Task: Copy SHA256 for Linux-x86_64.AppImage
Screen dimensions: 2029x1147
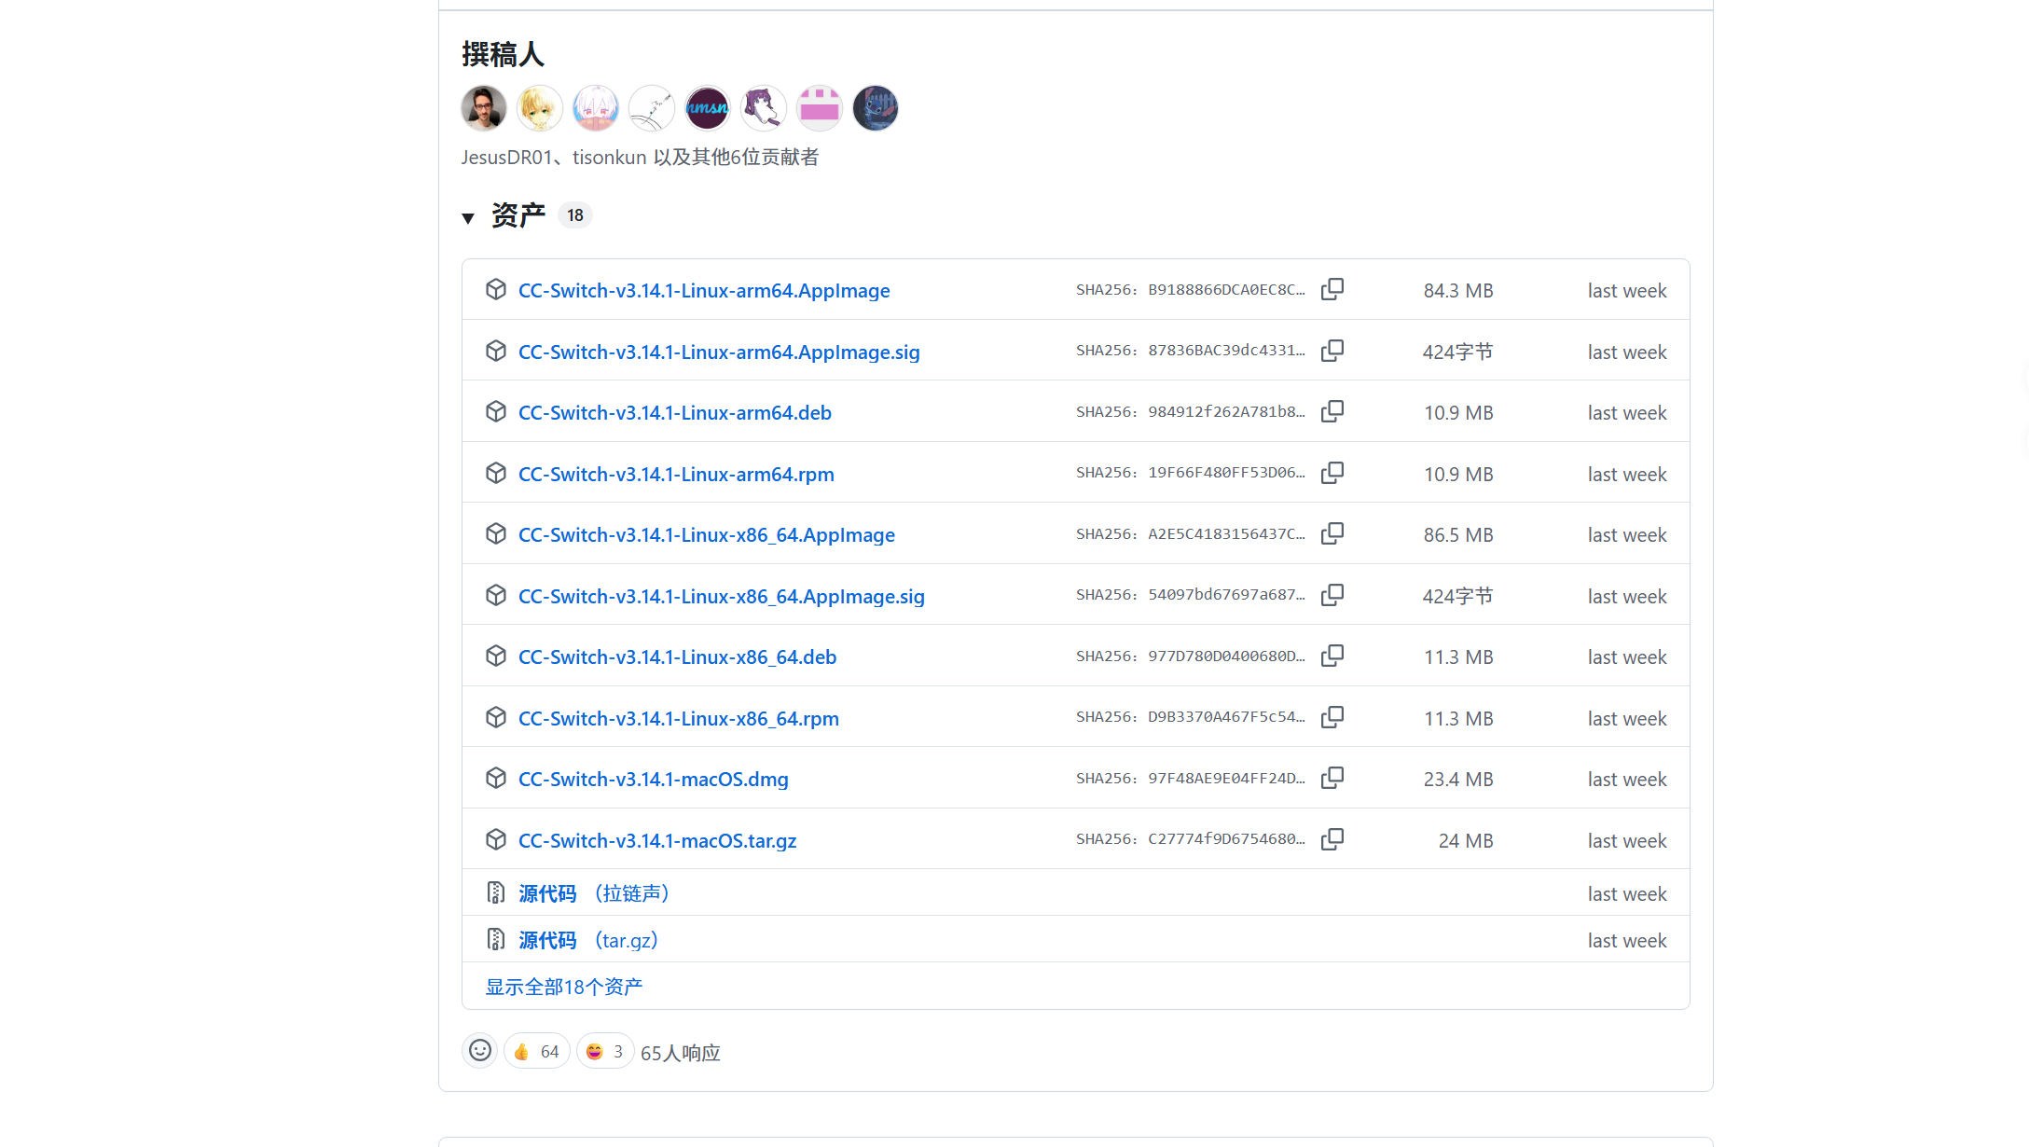Action: tap(1332, 533)
